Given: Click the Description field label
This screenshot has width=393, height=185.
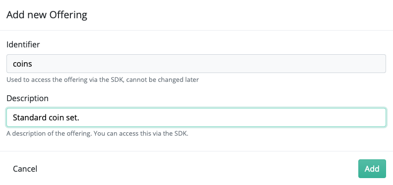Looking at the screenshot, I should (x=27, y=98).
